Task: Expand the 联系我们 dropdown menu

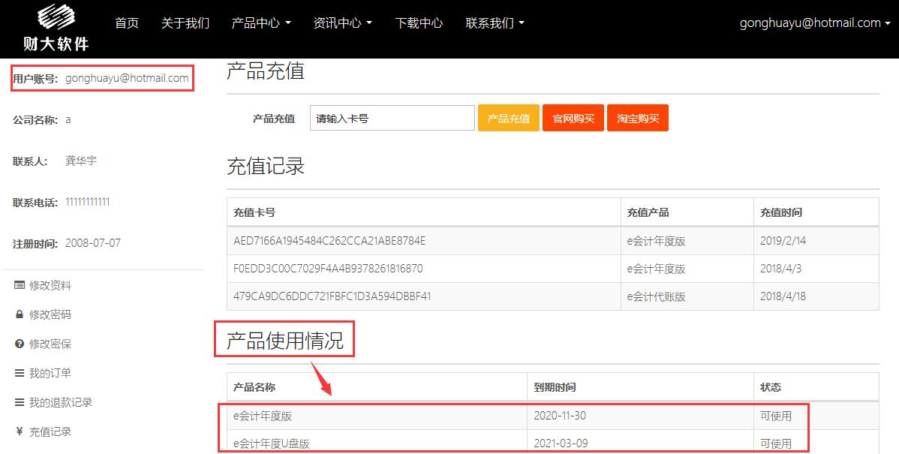Action: [495, 23]
